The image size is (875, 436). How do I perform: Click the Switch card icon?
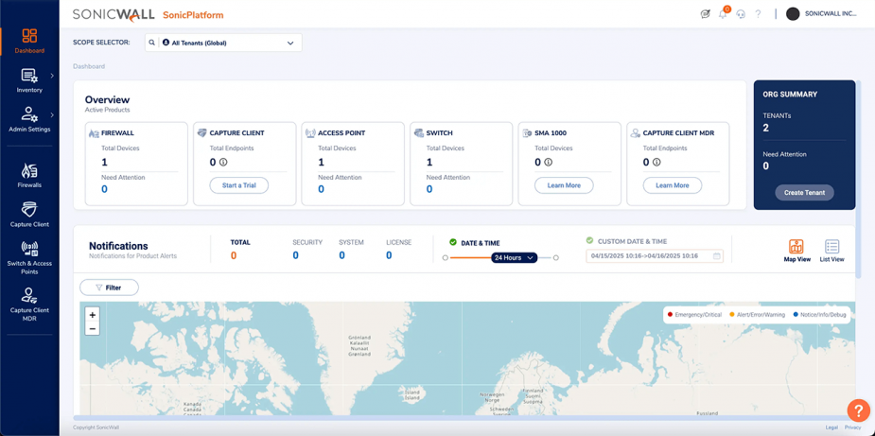click(418, 133)
